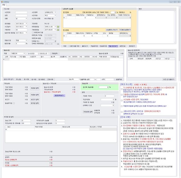Screen dimensions: 181x178
Task: Click green icon beside 가동종료일 date
Action: (x=58, y=29)
